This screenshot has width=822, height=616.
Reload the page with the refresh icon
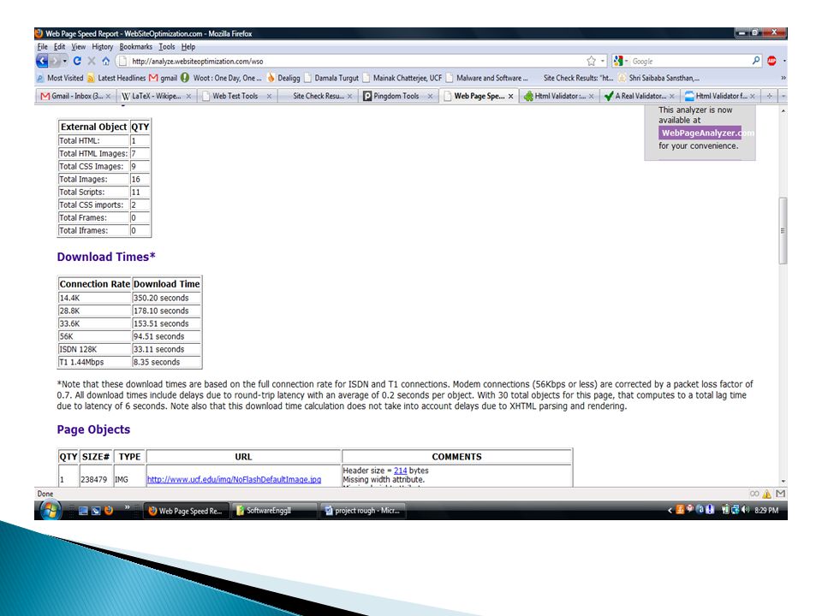coord(77,61)
